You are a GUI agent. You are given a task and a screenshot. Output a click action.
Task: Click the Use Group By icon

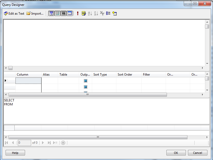tap(108, 13)
